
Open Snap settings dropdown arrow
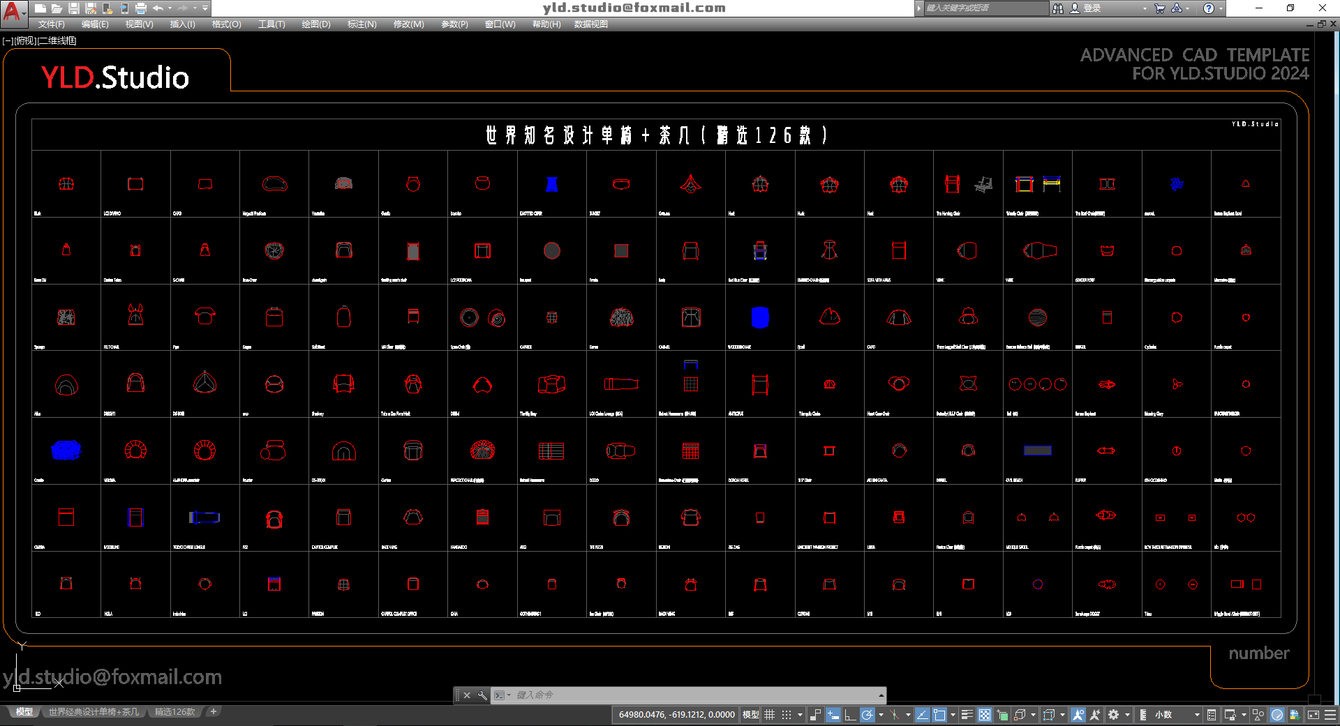click(800, 715)
